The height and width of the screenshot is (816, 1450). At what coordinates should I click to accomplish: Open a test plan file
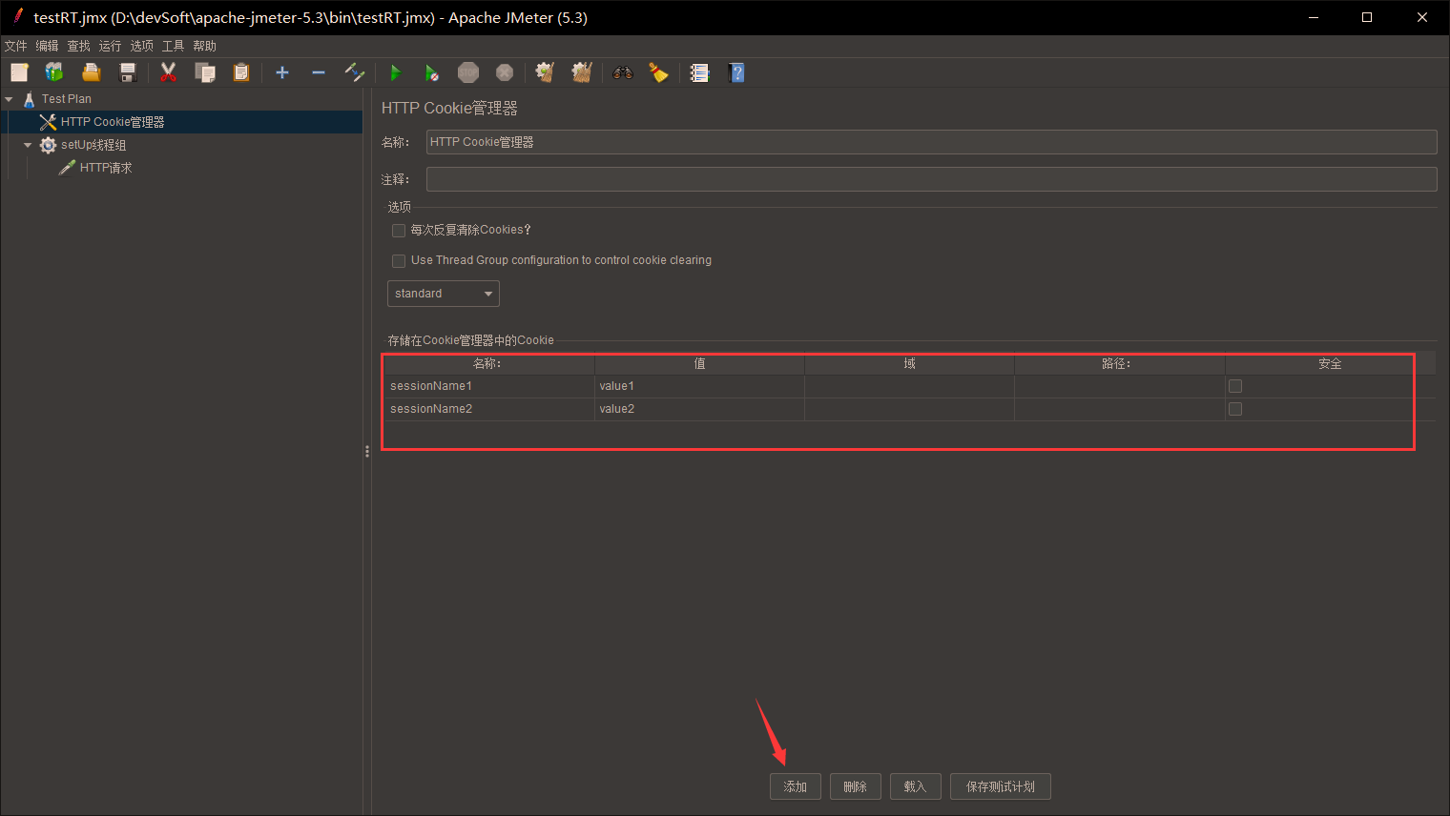[x=91, y=72]
